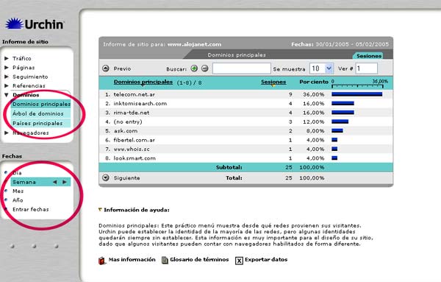Image resolution: width=441 pixels, height=282 pixels.
Task: Click the Exportar datos X icon
Action: click(x=239, y=261)
